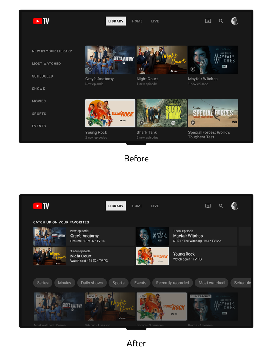The height and width of the screenshot is (354, 272).
Task: Open Scheduled sidebar item
Action: [42, 76]
